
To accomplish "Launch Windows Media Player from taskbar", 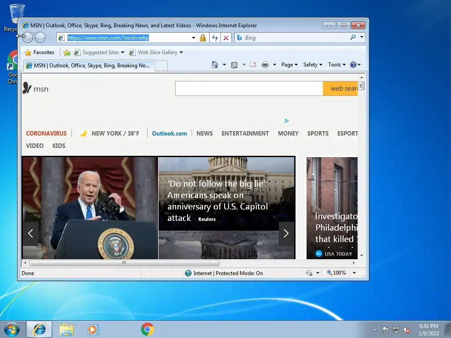I will tap(93, 329).
